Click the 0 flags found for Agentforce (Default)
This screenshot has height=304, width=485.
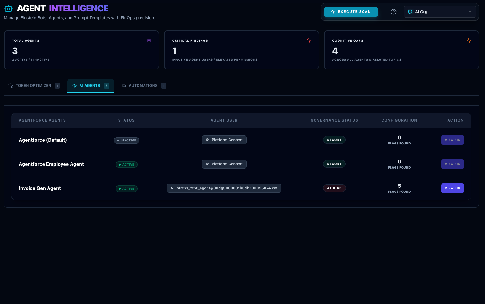tap(399, 140)
